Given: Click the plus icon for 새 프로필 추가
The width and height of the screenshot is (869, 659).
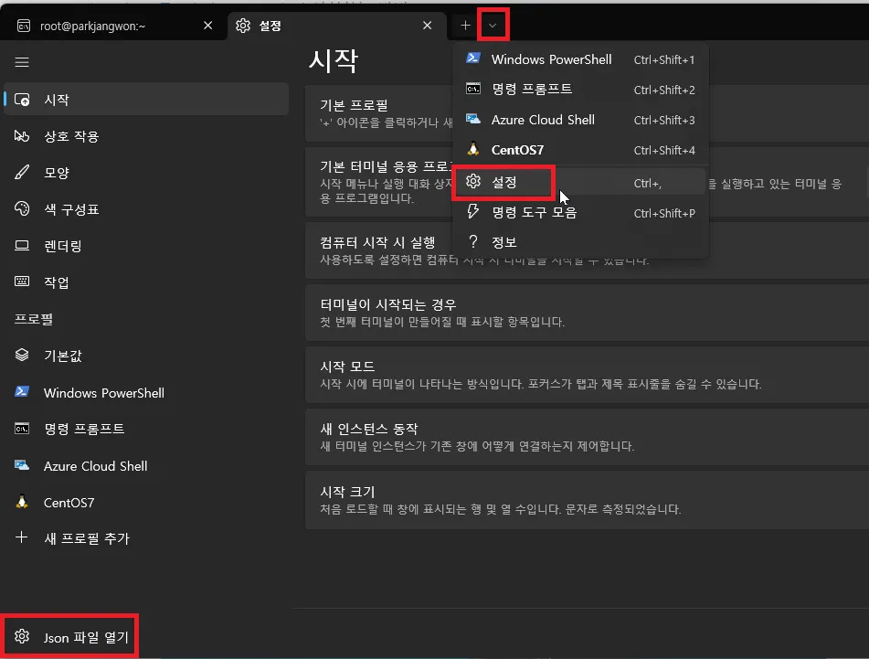Looking at the screenshot, I should click(x=22, y=537).
